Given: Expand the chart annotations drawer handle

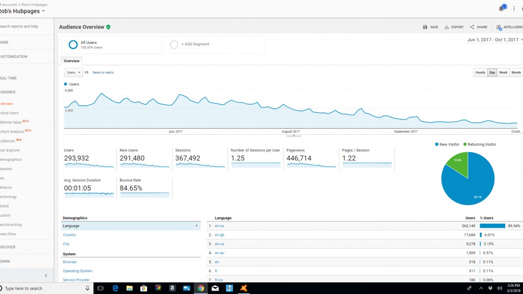Looking at the screenshot, I should [294, 135].
